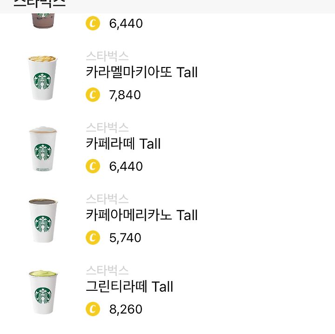Click the coin icon under 카페라떼 Tall
The height and width of the screenshot is (334, 335).
click(x=93, y=166)
